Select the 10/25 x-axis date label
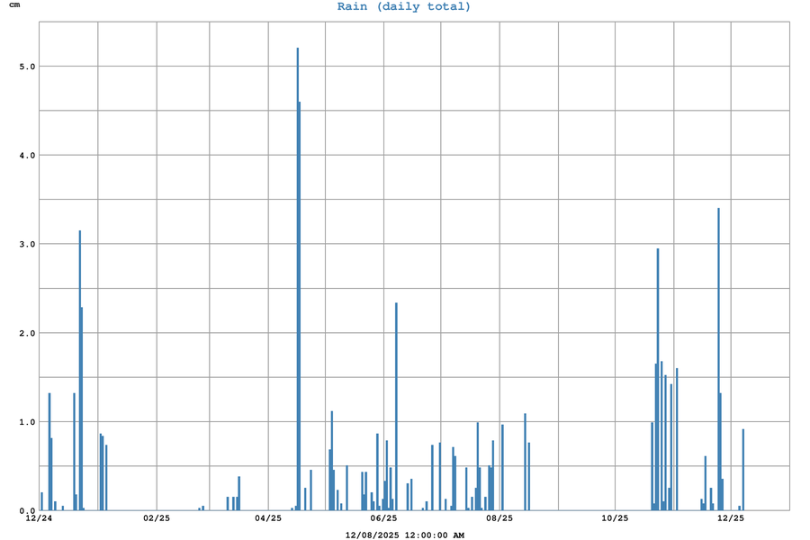810x540 pixels. (615, 518)
